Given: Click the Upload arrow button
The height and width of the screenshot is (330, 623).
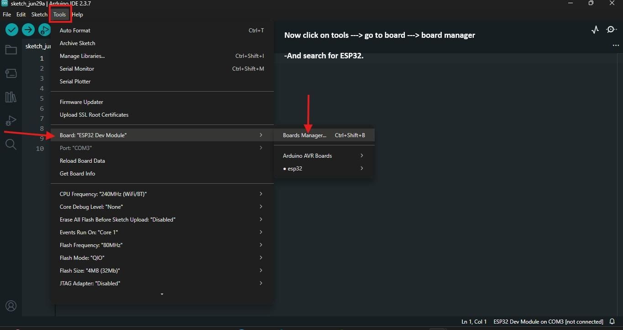Looking at the screenshot, I should pyautogui.click(x=28, y=30).
